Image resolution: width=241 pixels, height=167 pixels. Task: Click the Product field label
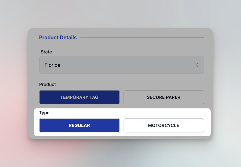pyautogui.click(x=48, y=84)
